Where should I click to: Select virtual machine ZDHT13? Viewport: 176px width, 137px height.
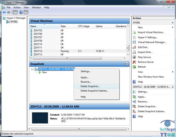[x=78, y=54]
